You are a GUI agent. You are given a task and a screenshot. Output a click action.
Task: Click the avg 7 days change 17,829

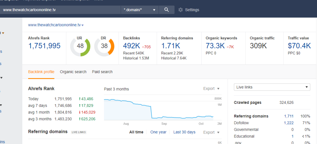tap(86, 106)
